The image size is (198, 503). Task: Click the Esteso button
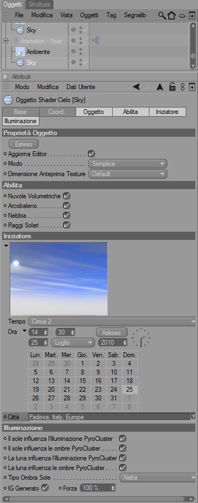(x=24, y=144)
